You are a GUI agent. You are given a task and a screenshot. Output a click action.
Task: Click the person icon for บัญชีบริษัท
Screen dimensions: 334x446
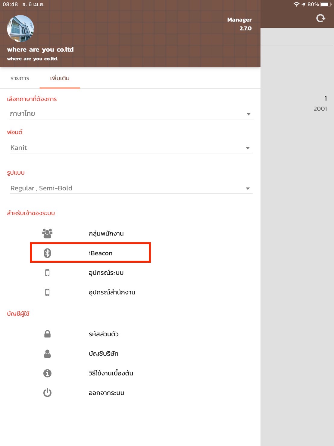[x=47, y=354]
